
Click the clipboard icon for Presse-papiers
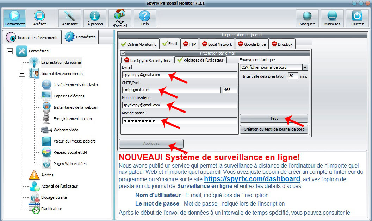(46, 141)
